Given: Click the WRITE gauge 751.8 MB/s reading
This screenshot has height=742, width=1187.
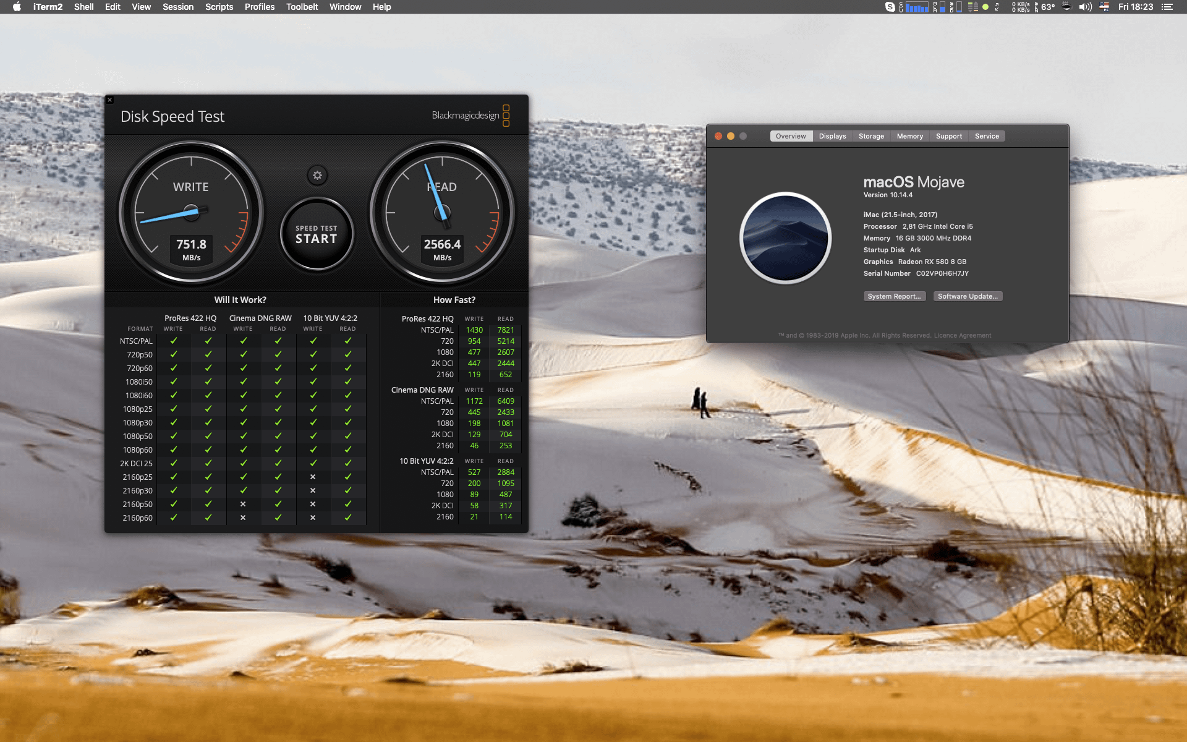Looking at the screenshot, I should tap(191, 249).
